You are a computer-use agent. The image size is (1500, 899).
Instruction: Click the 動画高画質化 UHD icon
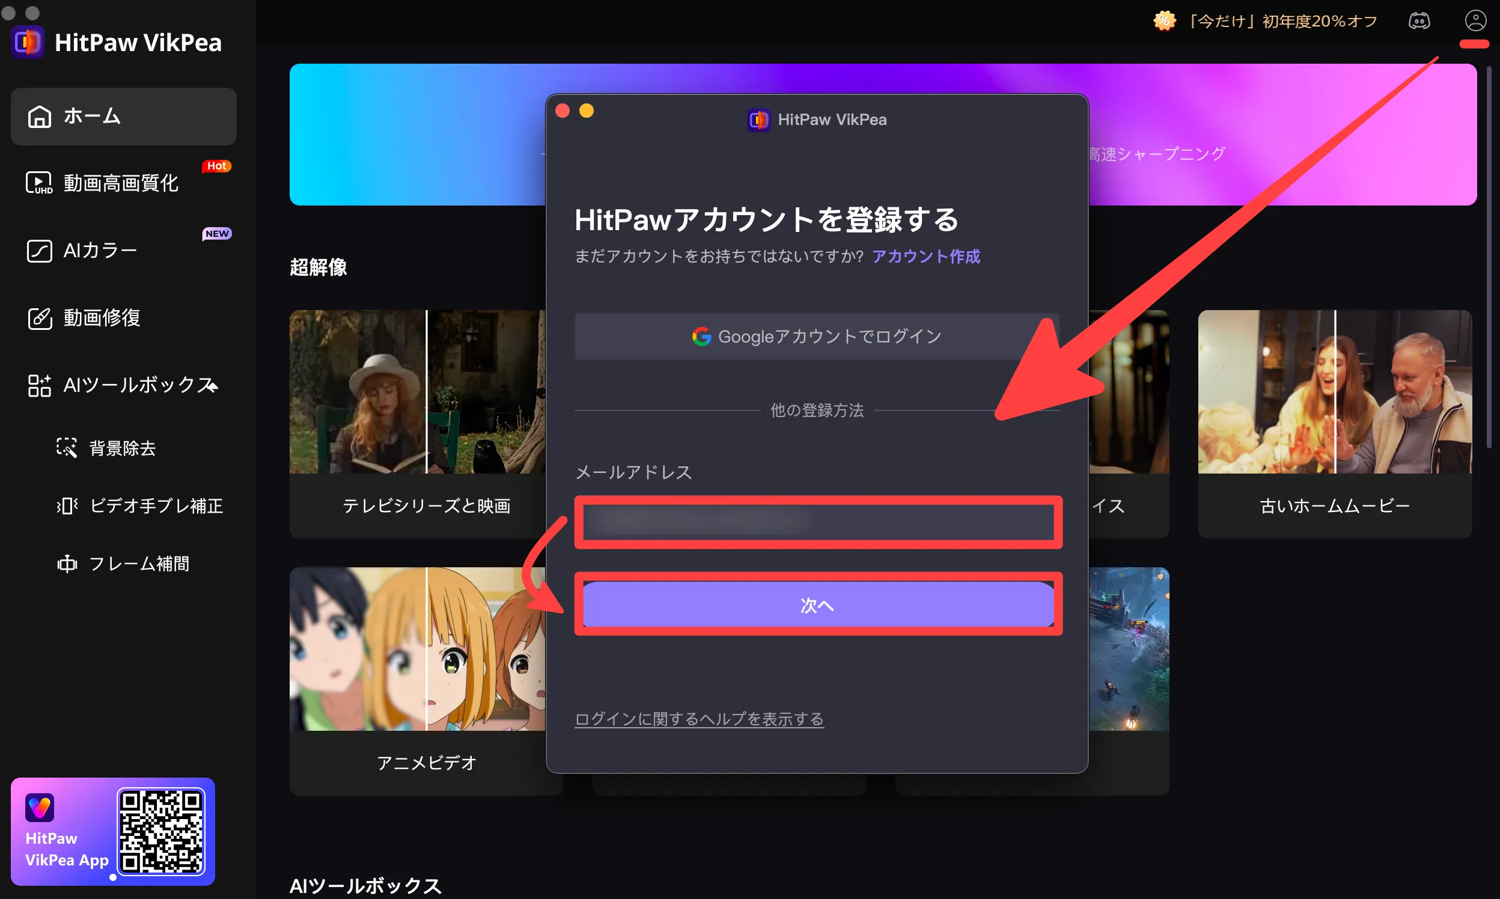pos(40,183)
